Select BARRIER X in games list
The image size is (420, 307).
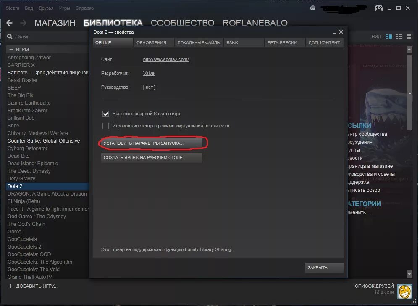pyautogui.click(x=21, y=65)
